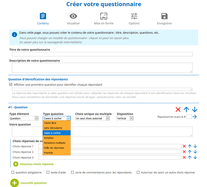The width and height of the screenshot is (207, 187).
Task: Uncheck Afficher une première question checkbox
Action: coord(11,84)
